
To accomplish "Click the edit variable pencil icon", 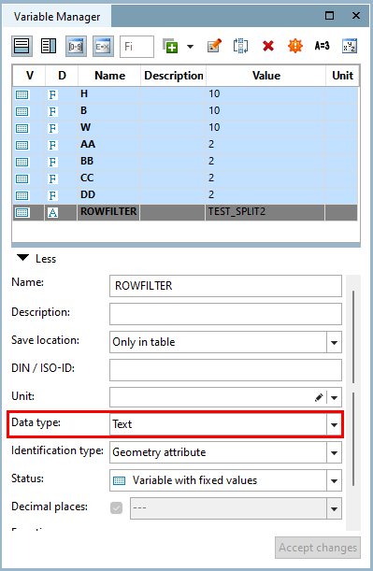I will click(214, 46).
